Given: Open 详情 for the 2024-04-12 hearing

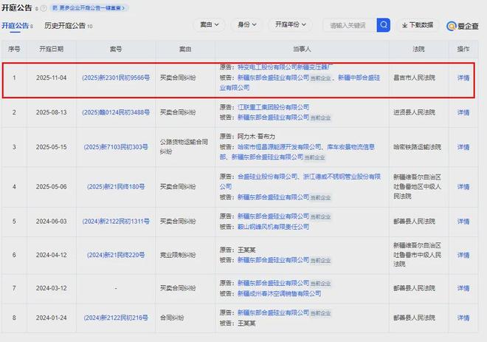Looking at the screenshot, I should 463,255.
